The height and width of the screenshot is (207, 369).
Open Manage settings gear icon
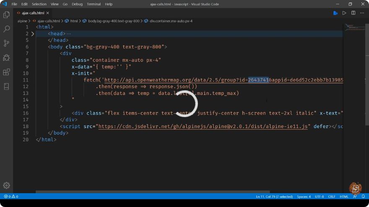point(6,185)
